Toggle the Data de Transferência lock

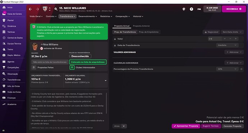(x=115, y=45)
